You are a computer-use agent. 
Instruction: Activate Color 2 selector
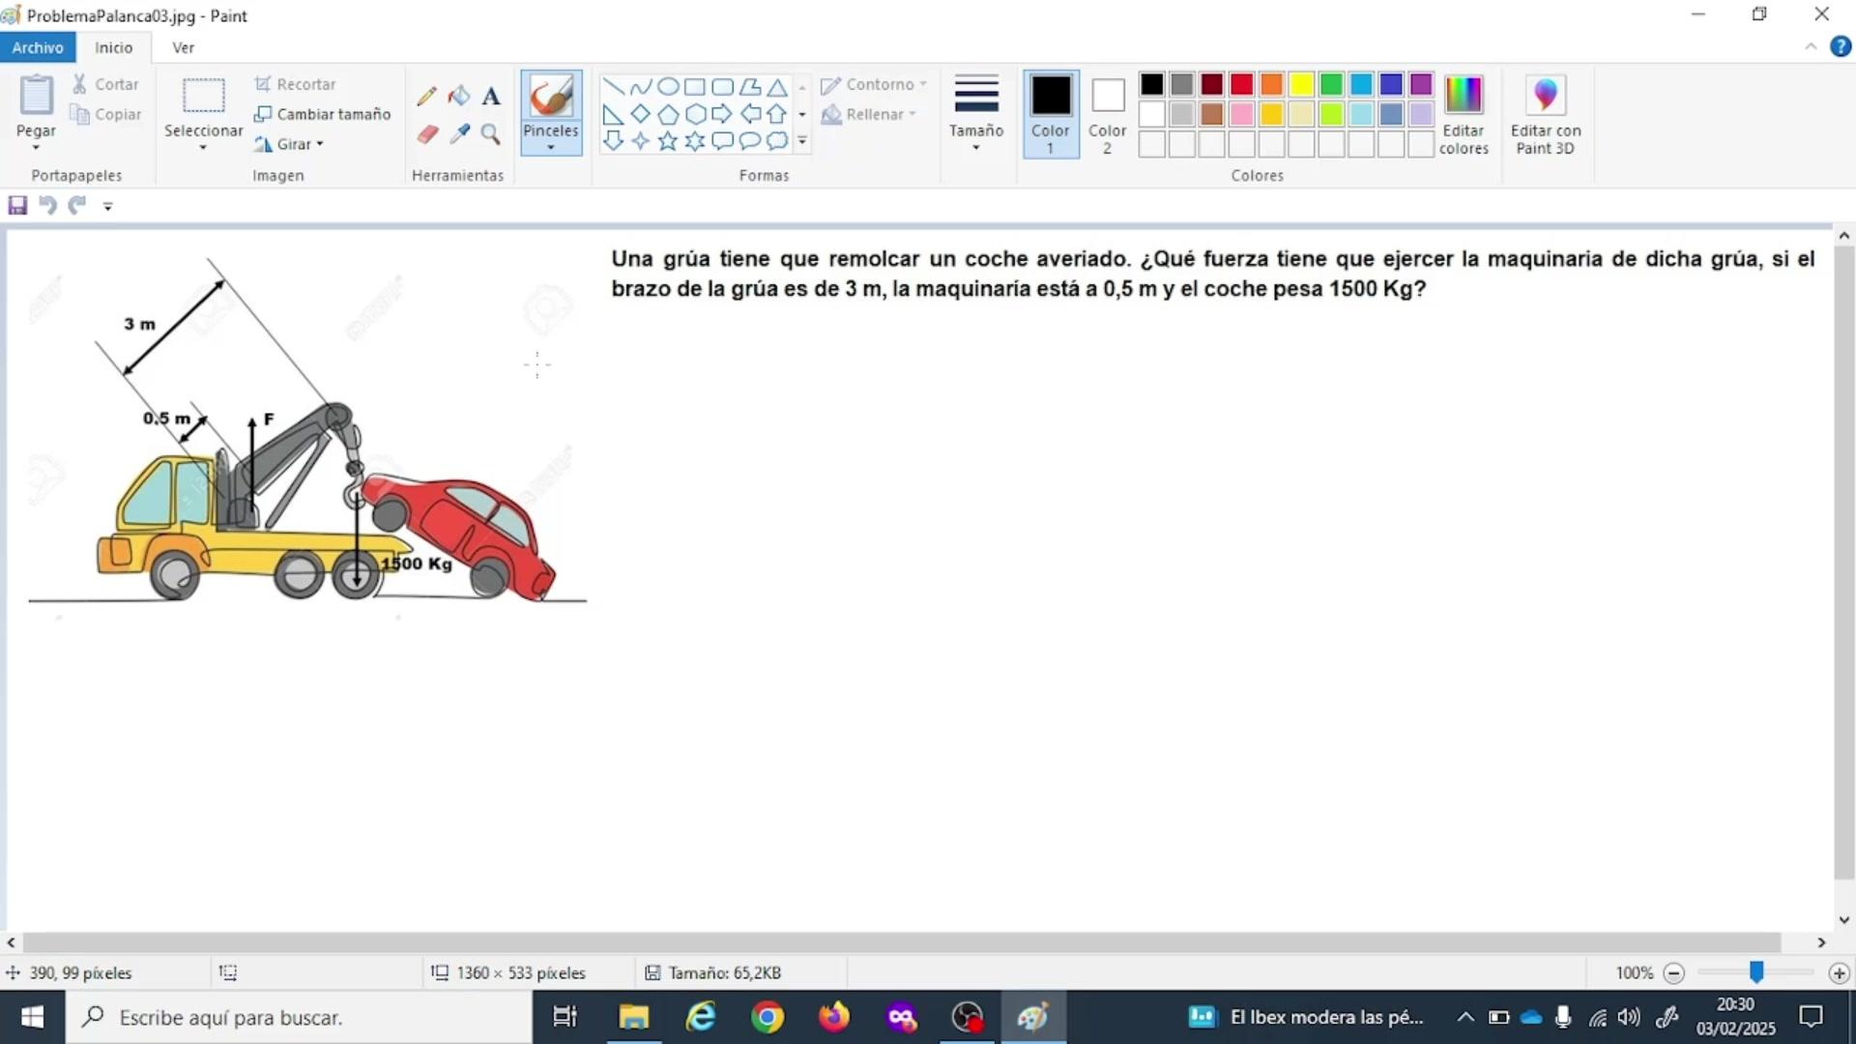1107,113
